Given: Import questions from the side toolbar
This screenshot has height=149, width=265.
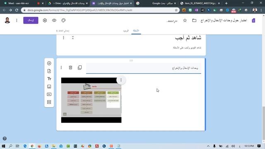Looking at the screenshot, I should (49, 71).
